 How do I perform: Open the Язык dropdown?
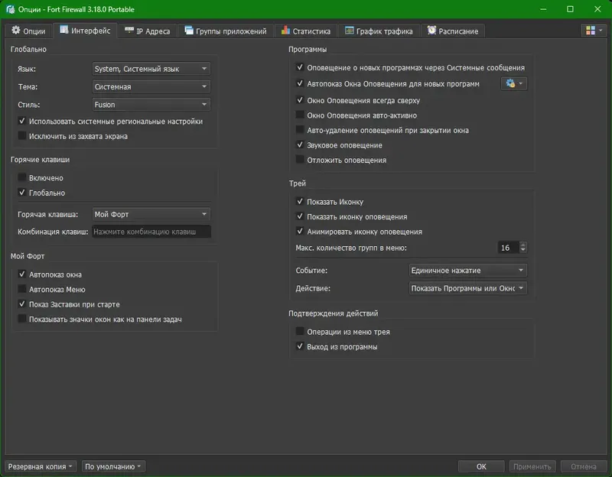pyautogui.click(x=150, y=68)
